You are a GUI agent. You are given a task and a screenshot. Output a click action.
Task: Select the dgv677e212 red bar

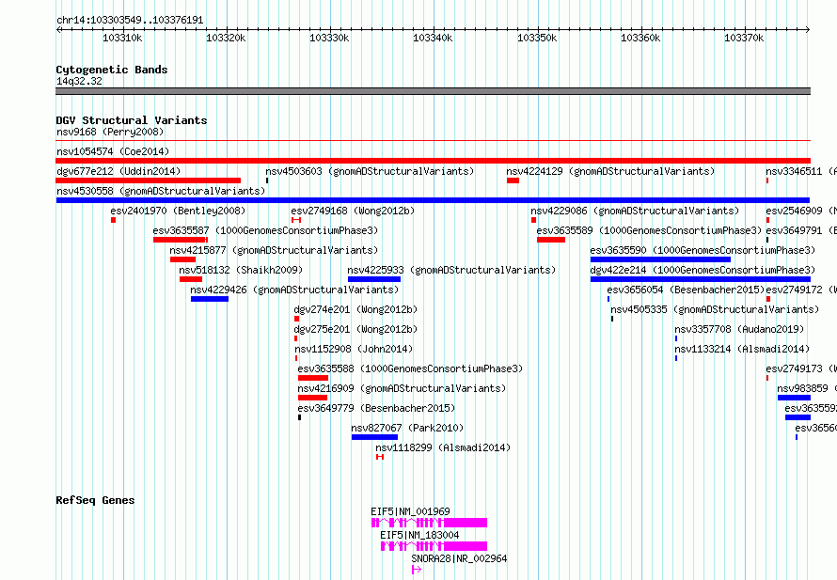149,180
